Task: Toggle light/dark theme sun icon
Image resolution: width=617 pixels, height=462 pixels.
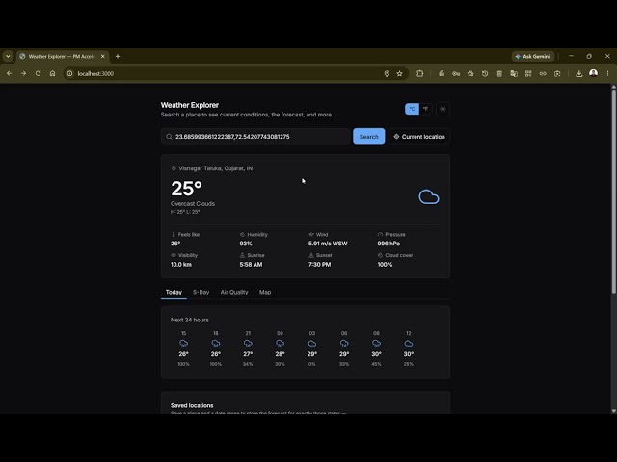Action: coord(443,109)
